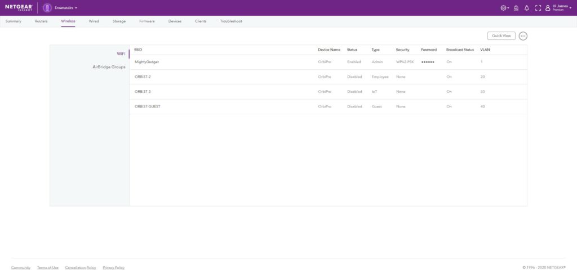Go to the Firmware tab
The height and width of the screenshot is (277, 577).
147,21
